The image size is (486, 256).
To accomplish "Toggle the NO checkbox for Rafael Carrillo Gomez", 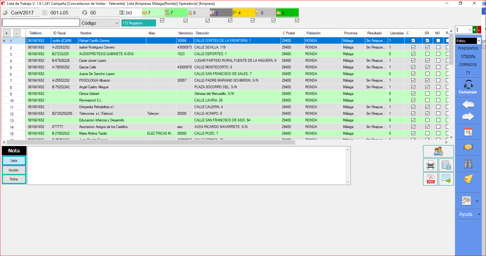I will (x=438, y=41).
